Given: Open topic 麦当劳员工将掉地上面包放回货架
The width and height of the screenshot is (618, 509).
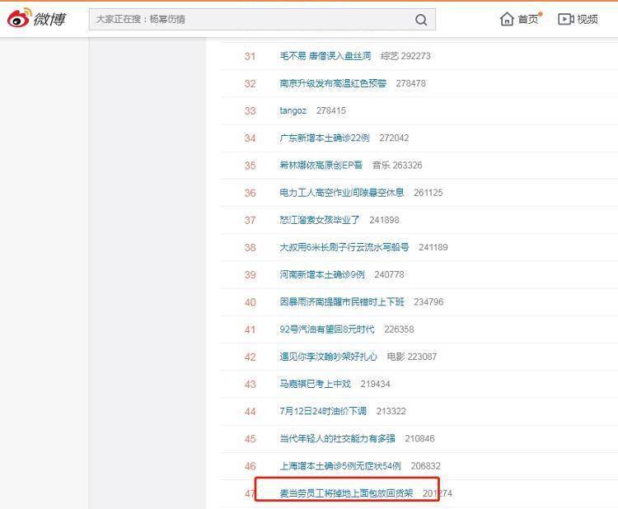Looking at the screenshot, I should tap(346, 493).
